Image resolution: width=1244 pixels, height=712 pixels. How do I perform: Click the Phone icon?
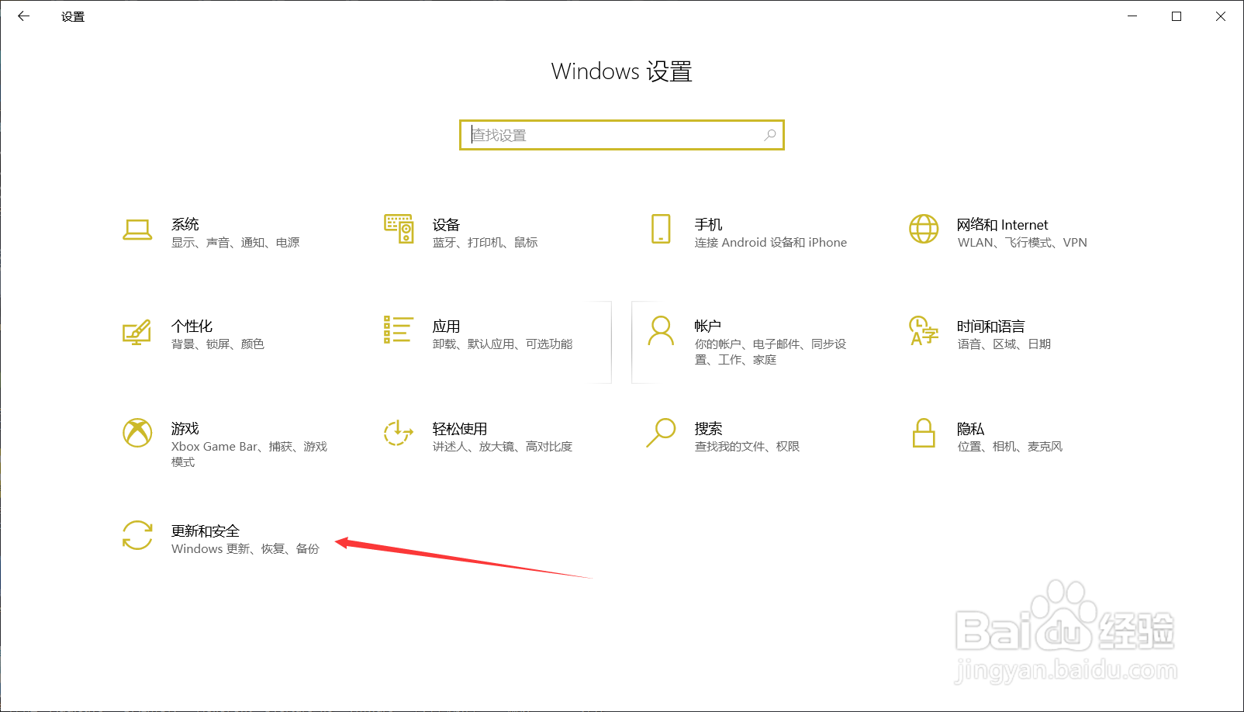661,229
